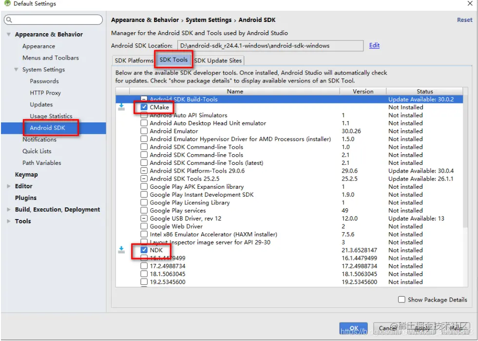Click the Name column header
The image size is (478, 341).
click(x=235, y=91)
